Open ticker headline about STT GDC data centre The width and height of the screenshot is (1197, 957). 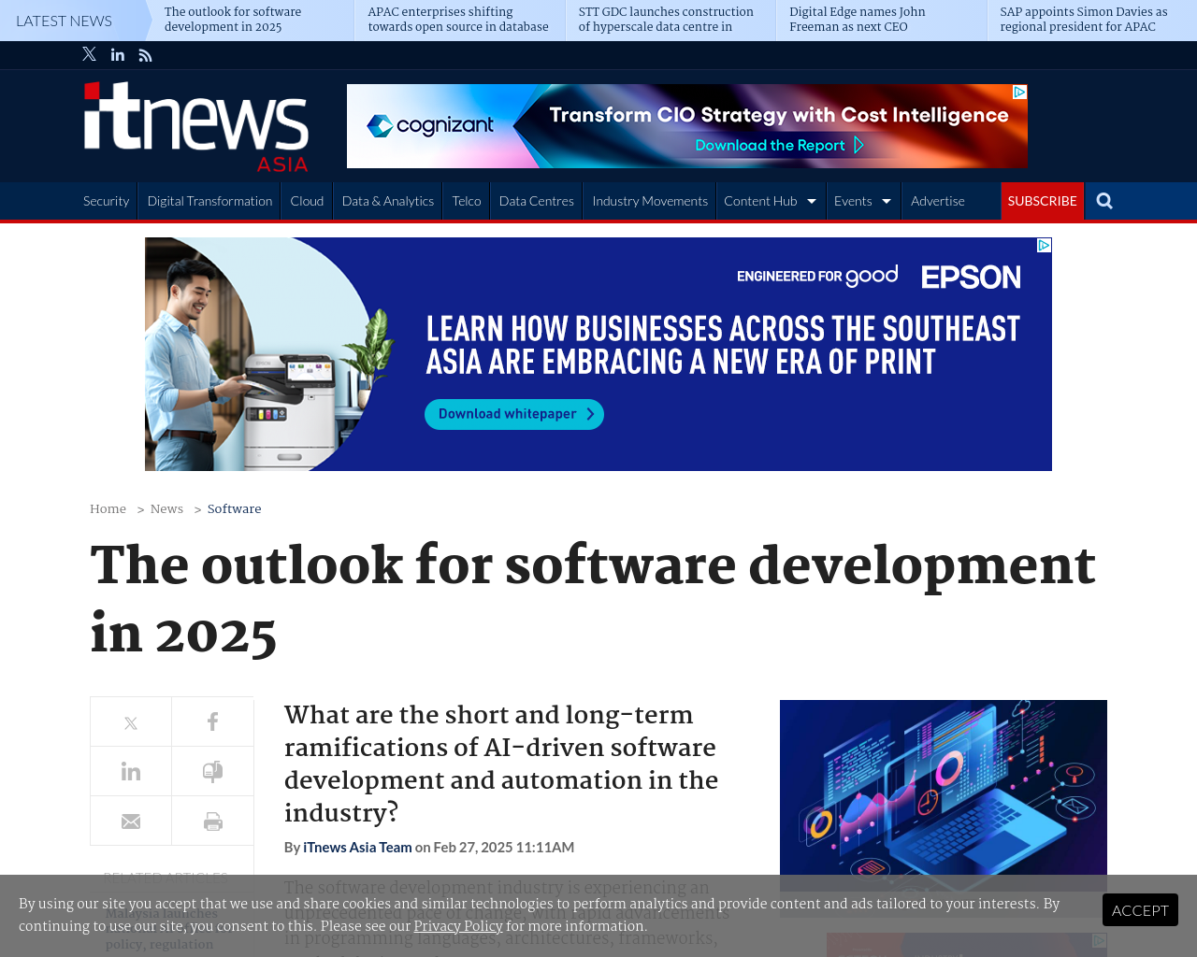click(x=666, y=20)
